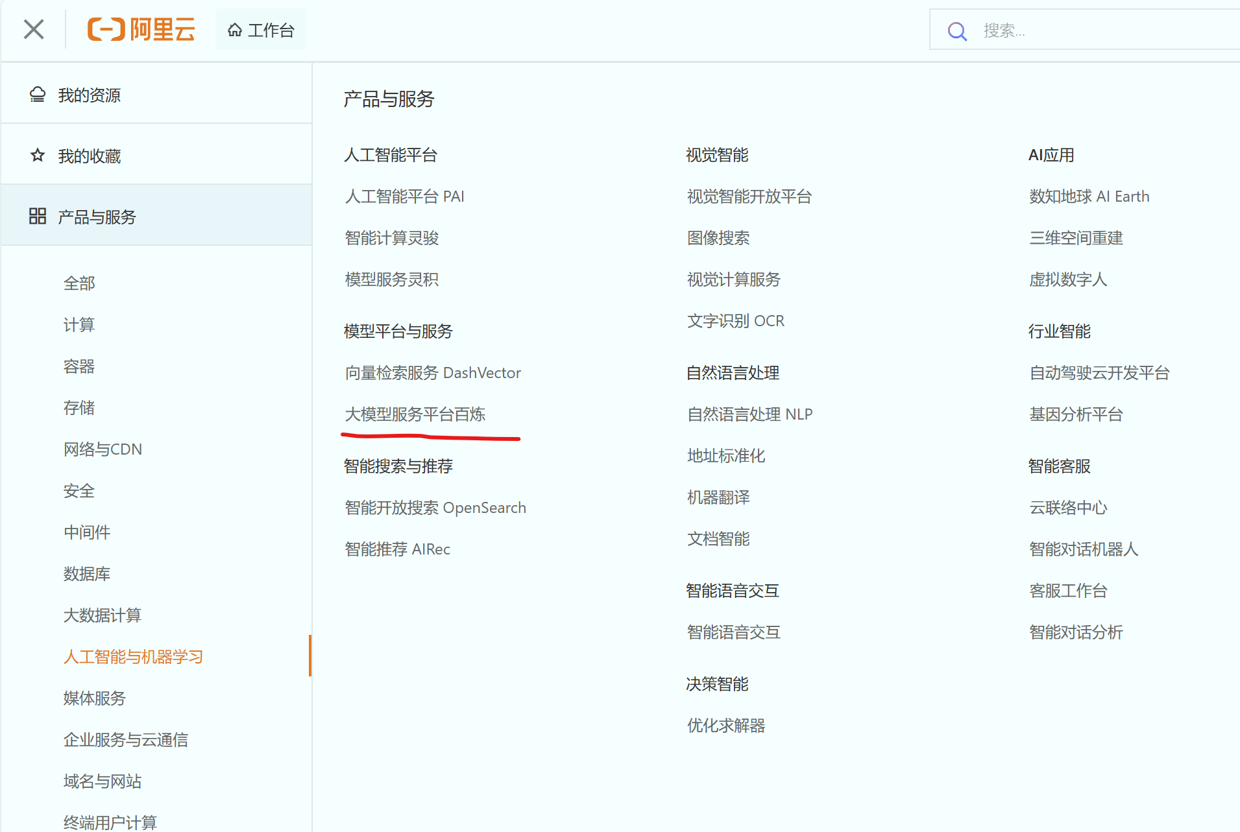Select the 安全 category
Image resolution: width=1240 pixels, height=832 pixels.
(x=79, y=490)
